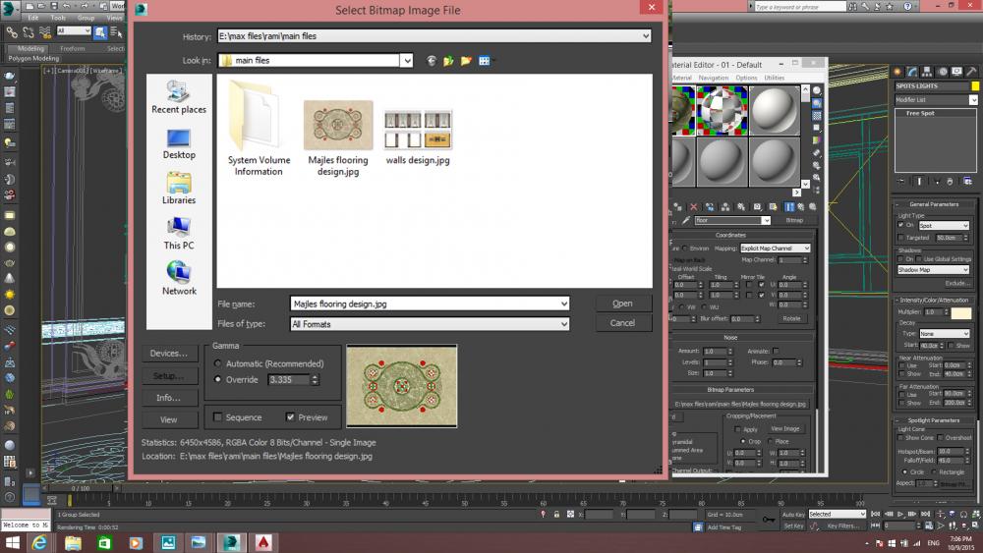This screenshot has width=983, height=553.
Task: Uncheck the Preview checkbox
Action: coord(291,417)
